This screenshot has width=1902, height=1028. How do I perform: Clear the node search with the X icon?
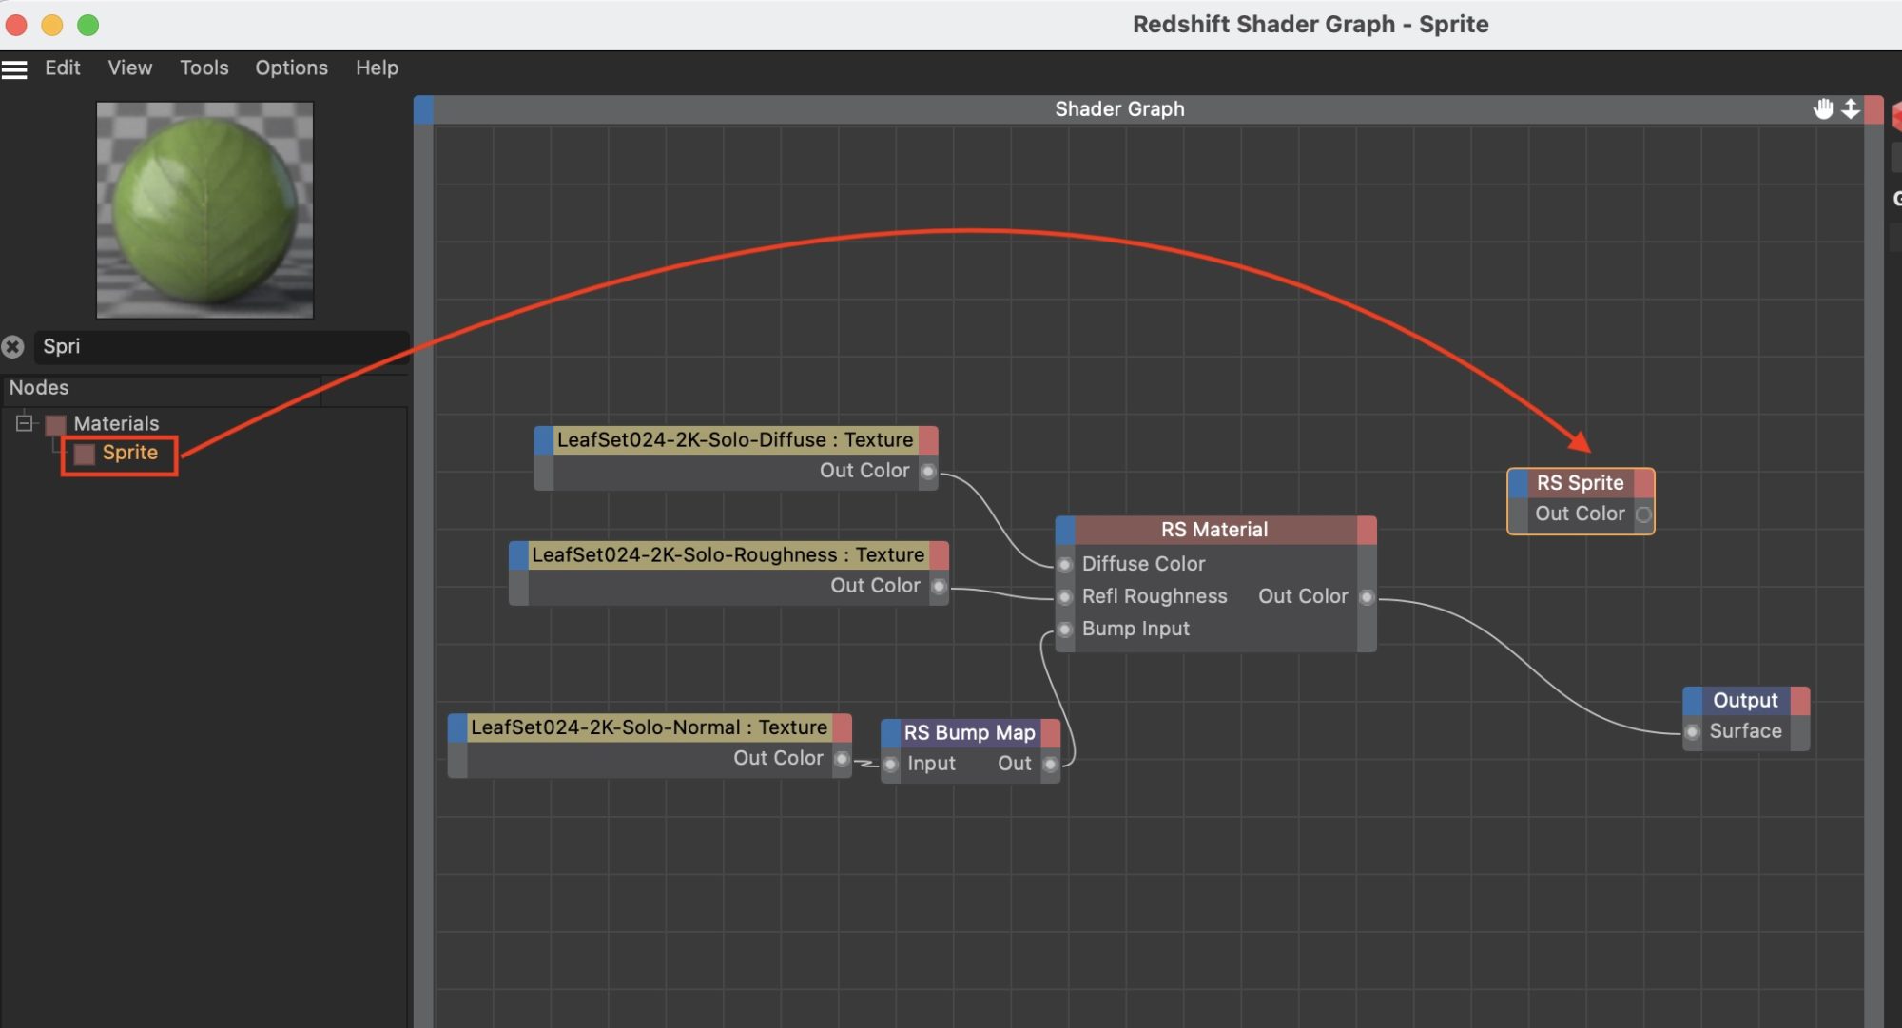tap(12, 347)
